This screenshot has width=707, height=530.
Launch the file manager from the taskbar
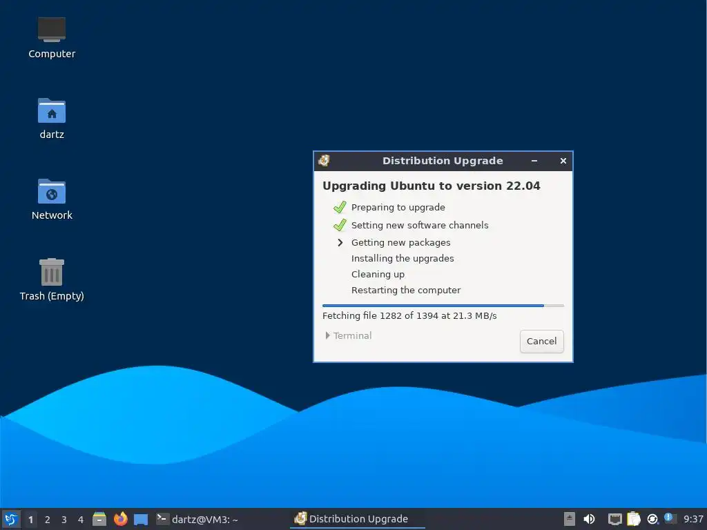(99, 519)
